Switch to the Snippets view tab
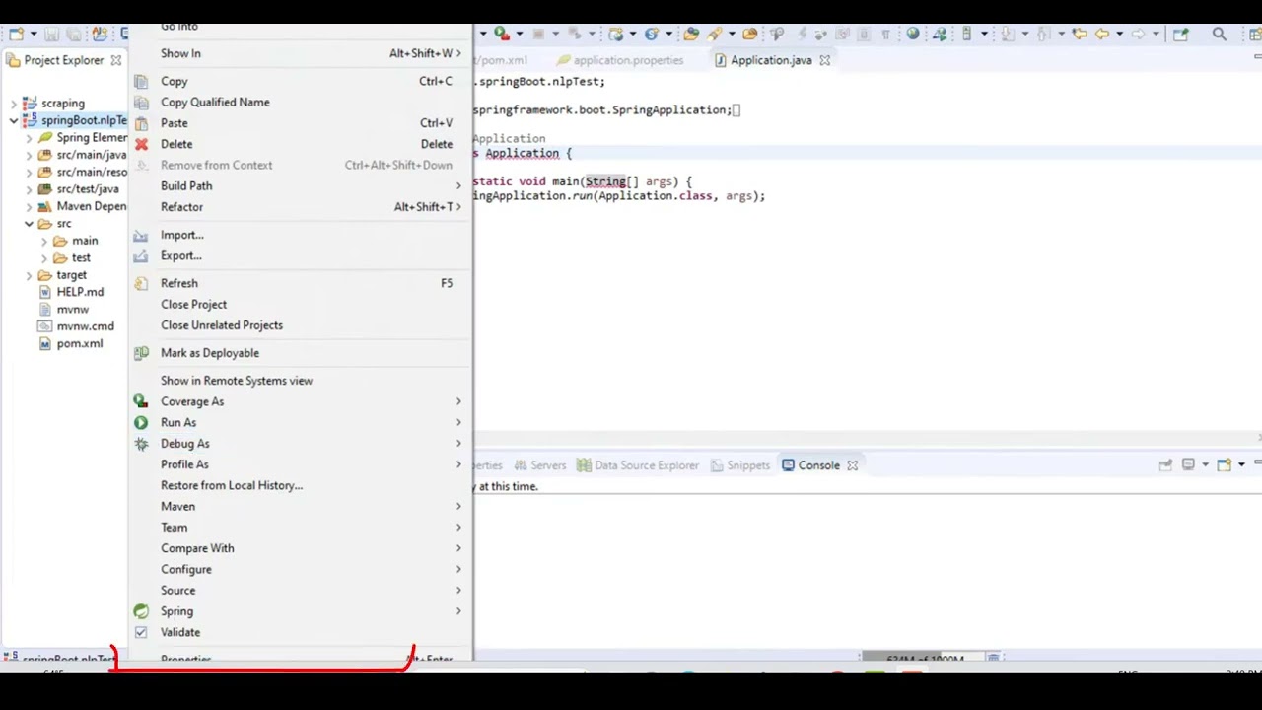Screen dimensions: 1262x710 tap(738, 465)
